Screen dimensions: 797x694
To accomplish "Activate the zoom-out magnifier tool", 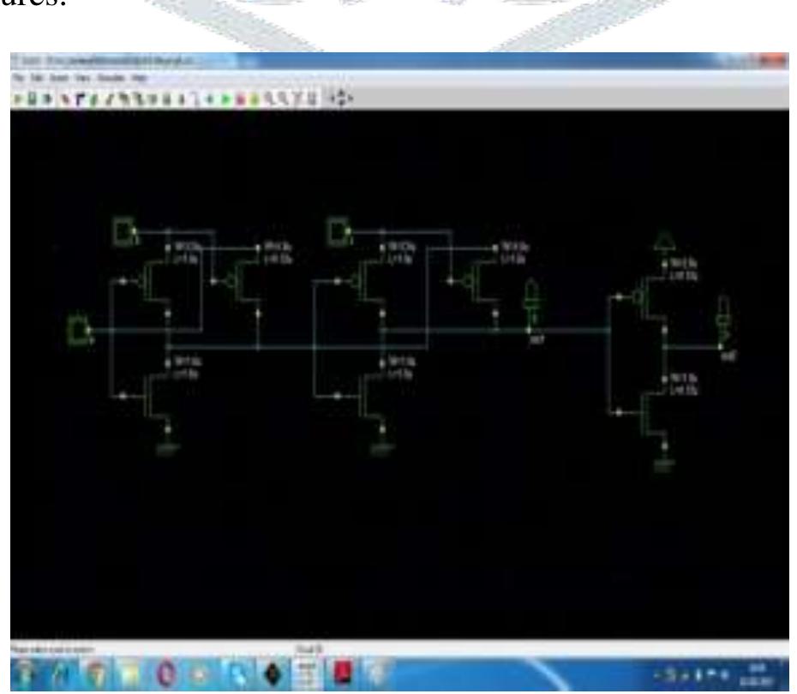I will tap(281, 97).
